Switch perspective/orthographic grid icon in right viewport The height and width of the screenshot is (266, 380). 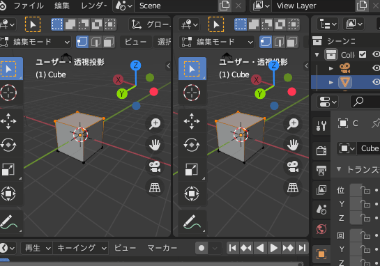(x=293, y=187)
